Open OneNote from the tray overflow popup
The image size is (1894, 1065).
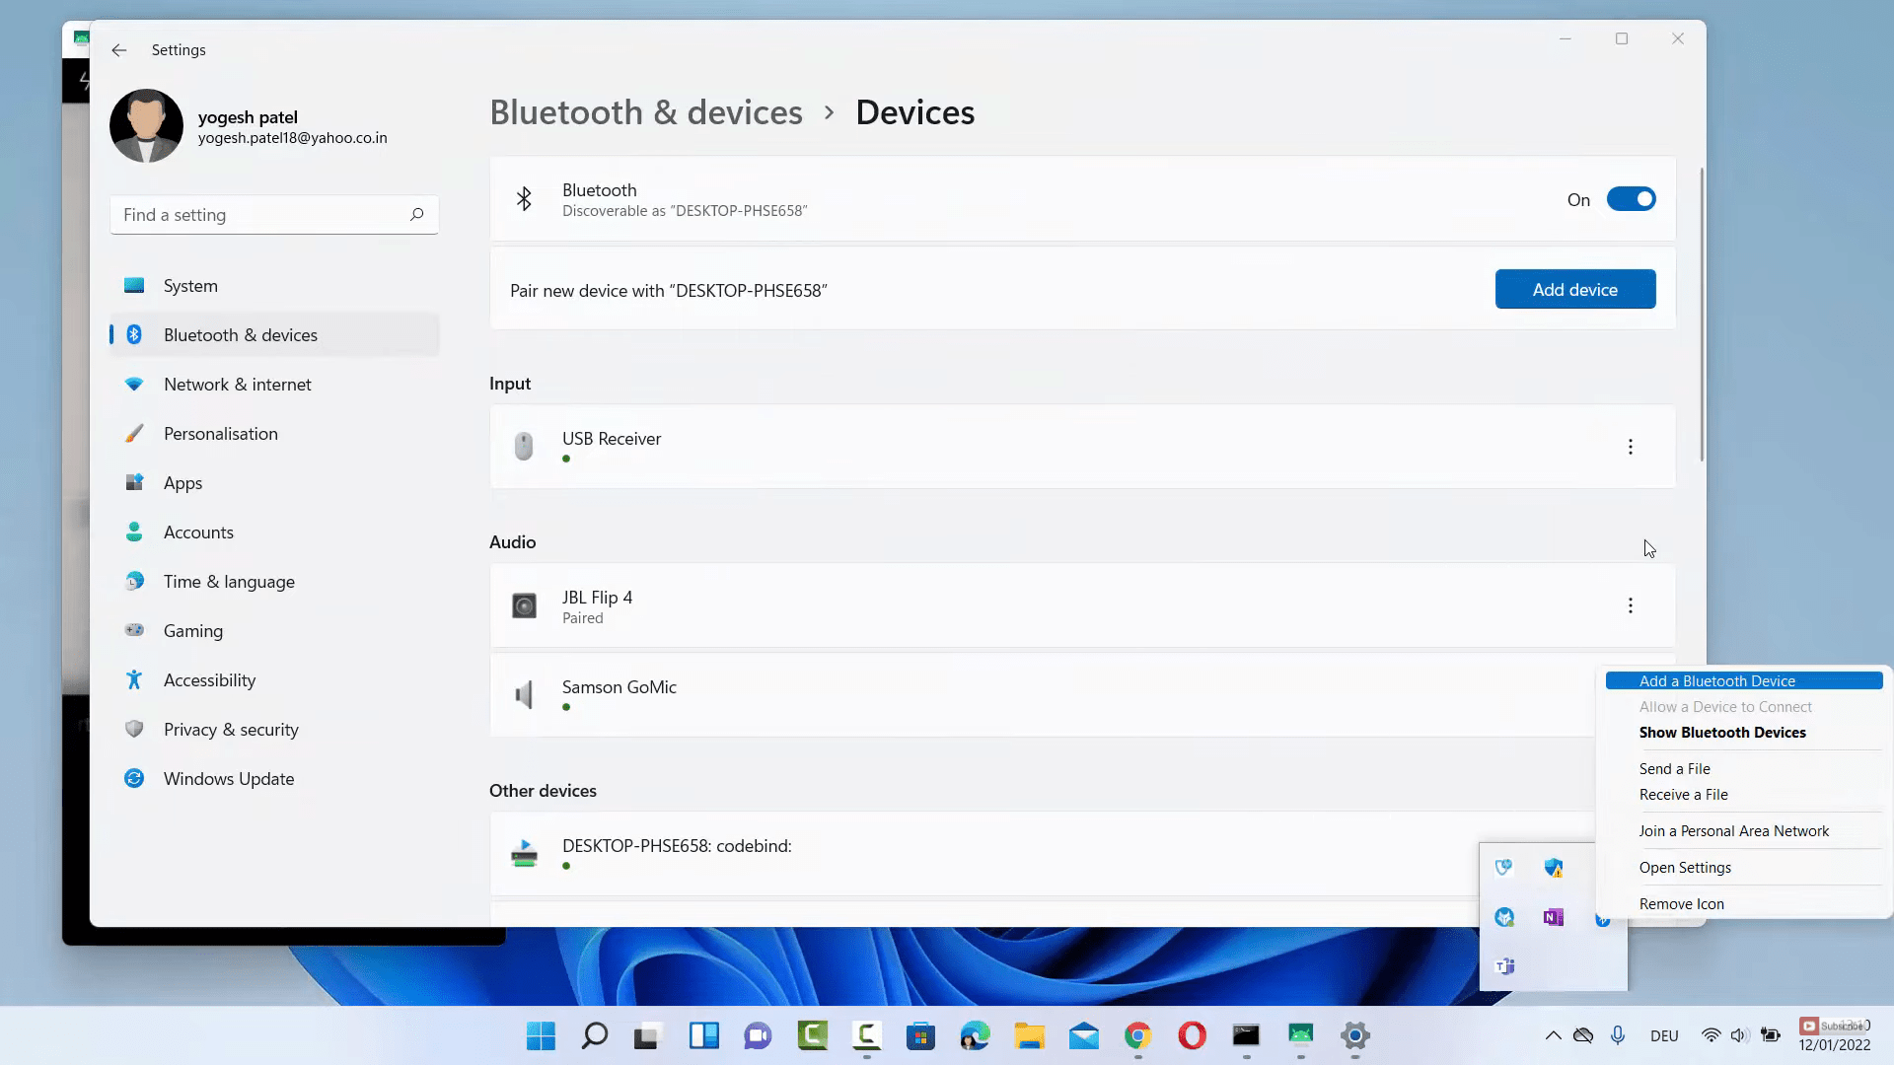(1555, 917)
